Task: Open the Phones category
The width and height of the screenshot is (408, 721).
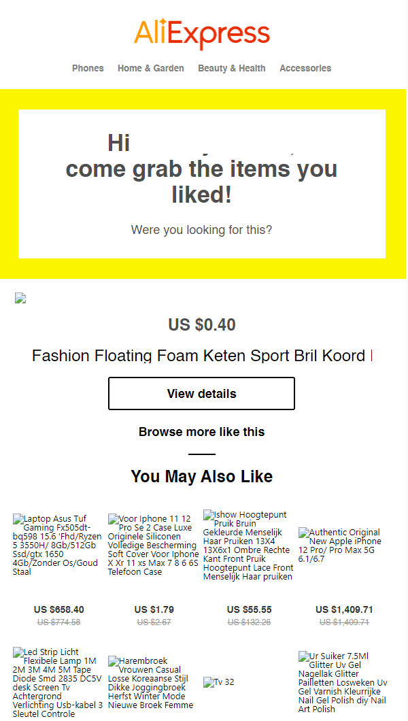Action: pyautogui.click(x=88, y=68)
